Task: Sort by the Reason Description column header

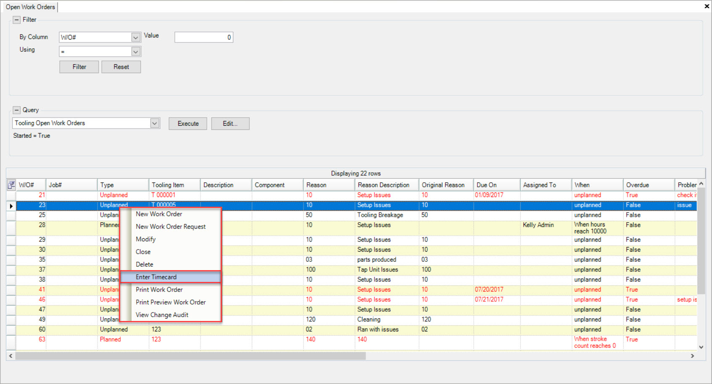Action: point(387,185)
